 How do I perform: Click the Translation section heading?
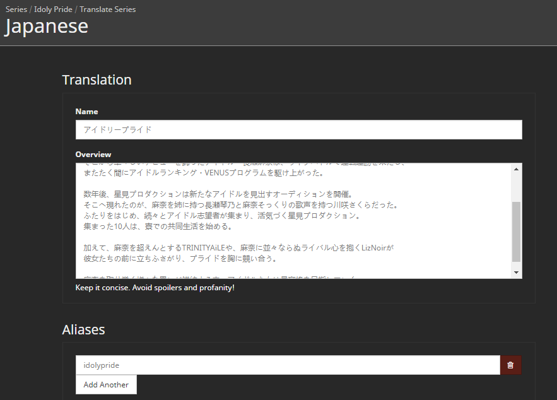(x=97, y=80)
